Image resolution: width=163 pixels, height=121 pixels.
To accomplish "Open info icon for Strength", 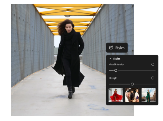I will tap(153, 78).
